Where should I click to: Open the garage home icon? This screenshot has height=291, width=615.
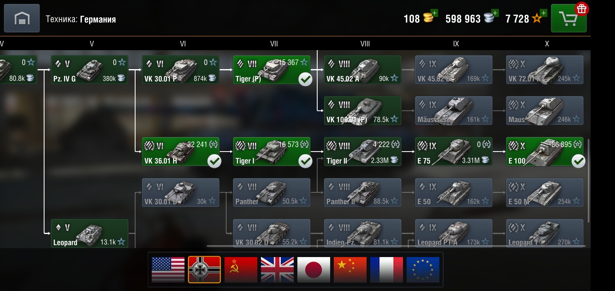point(22,18)
